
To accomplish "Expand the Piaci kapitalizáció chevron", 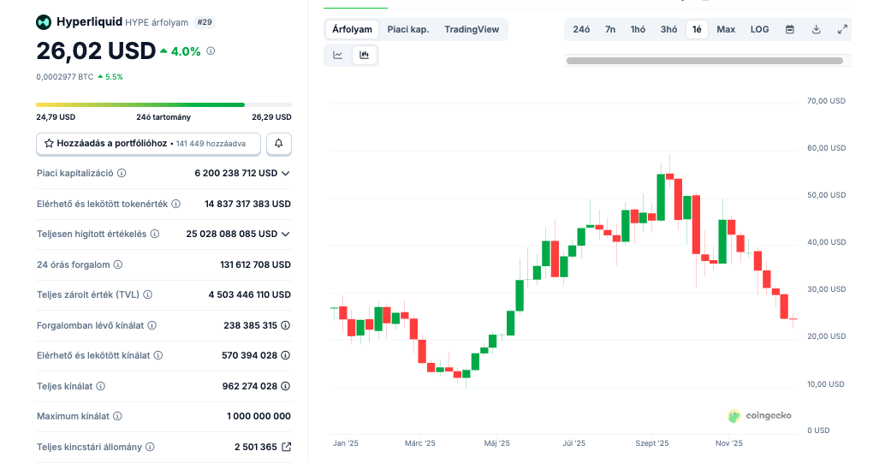I will [286, 173].
